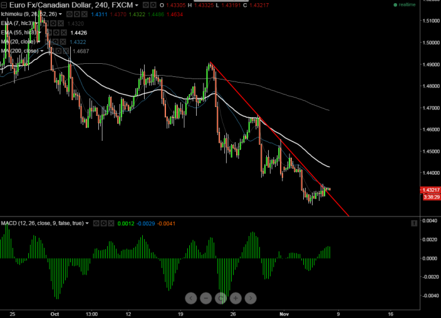Screen dimensions: 441x318
Task: Expand the EMA (7, hlc3) dropdown arrow
Action: pos(37,23)
